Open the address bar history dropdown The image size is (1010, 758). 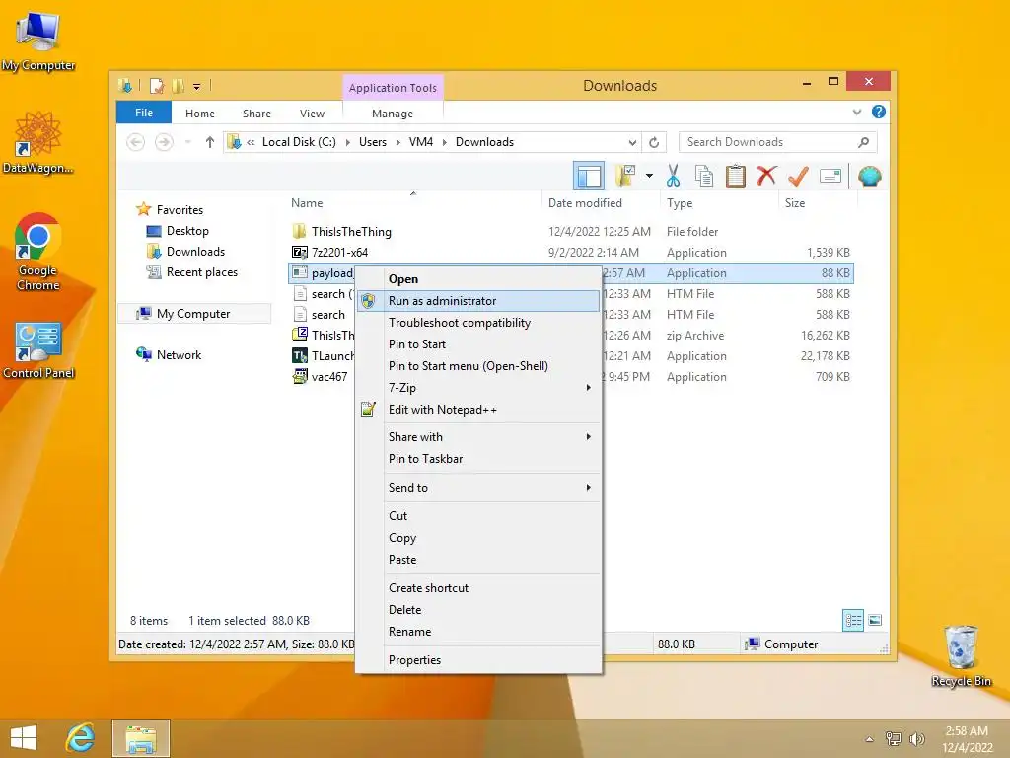click(x=632, y=142)
